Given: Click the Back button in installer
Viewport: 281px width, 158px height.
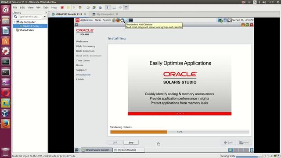Looking at the screenshot, I should (x=228, y=142).
